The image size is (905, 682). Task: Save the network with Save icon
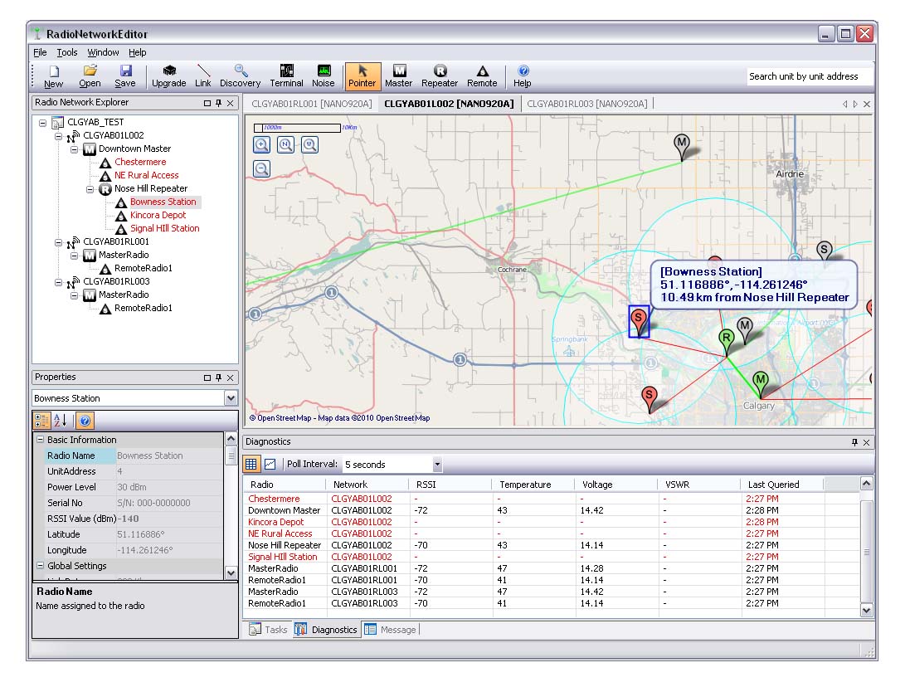pos(125,77)
